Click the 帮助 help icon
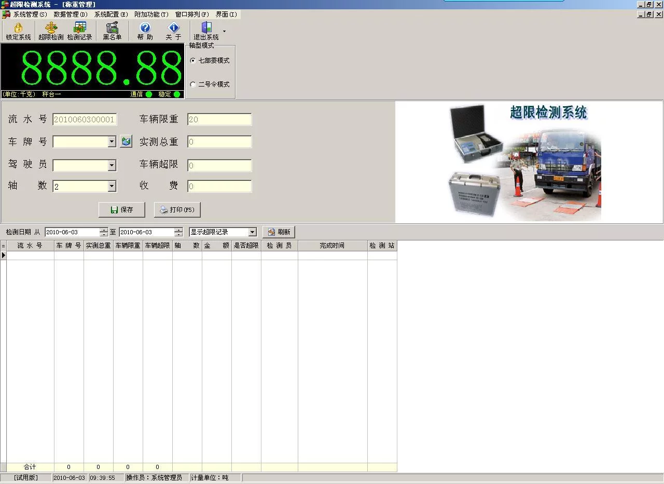This screenshot has height=484, width=664. pos(145,31)
